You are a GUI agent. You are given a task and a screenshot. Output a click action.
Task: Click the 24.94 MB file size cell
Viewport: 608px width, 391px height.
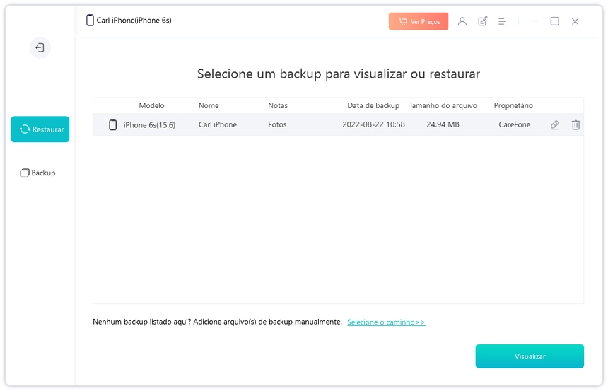click(x=443, y=124)
